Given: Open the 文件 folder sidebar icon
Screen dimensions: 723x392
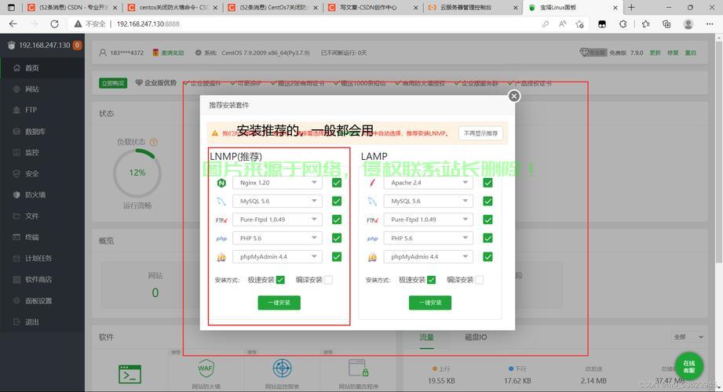Looking at the screenshot, I should click(16, 216).
